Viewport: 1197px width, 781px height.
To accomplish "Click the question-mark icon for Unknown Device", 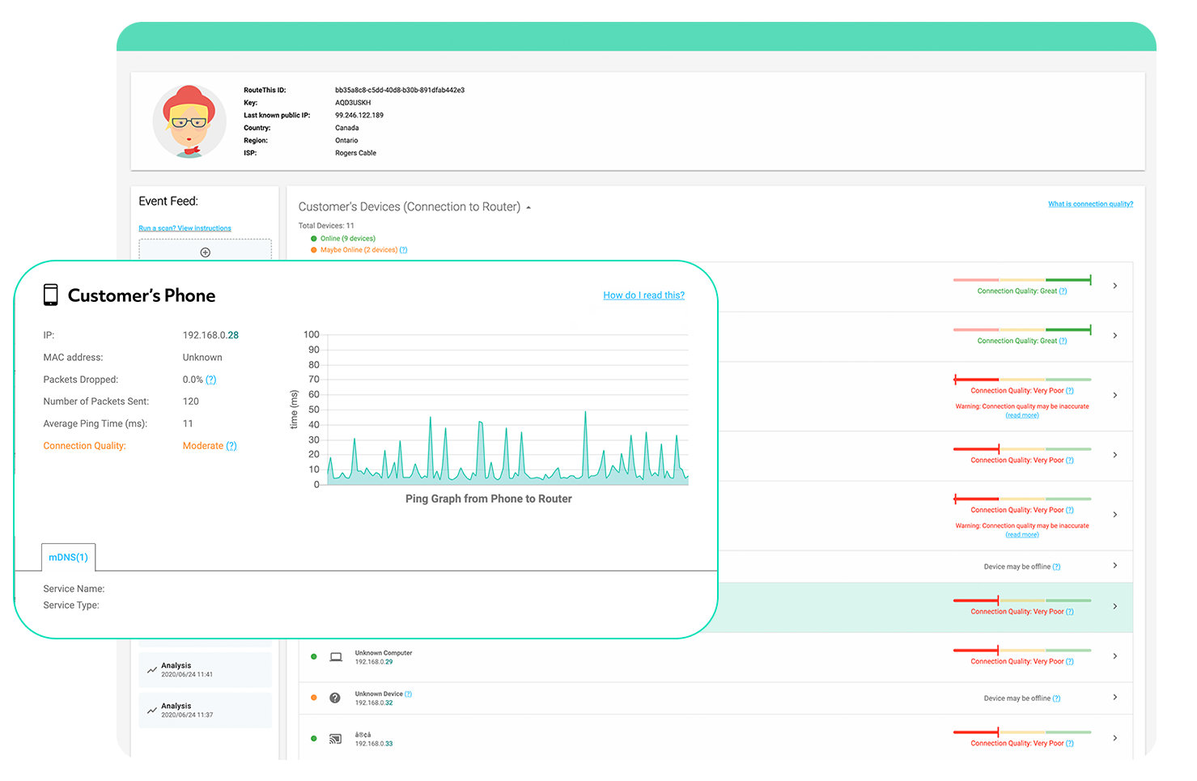I will pyautogui.click(x=335, y=698).
